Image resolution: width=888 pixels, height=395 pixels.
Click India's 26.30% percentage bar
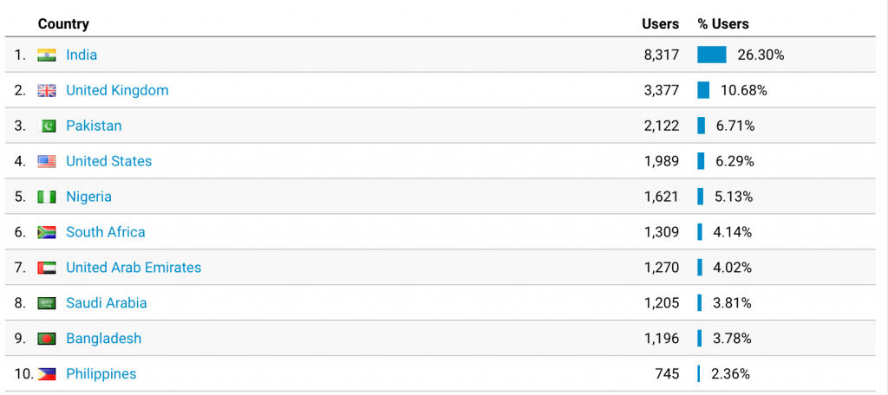coord(712,55)
